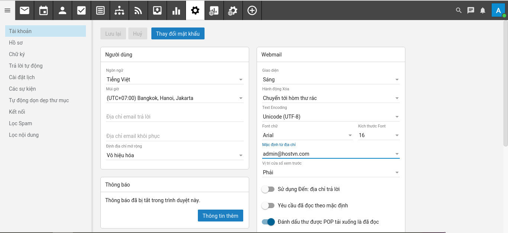
Task: Expand the Ngôn ngữ dropdown
Action: [174, 80]
